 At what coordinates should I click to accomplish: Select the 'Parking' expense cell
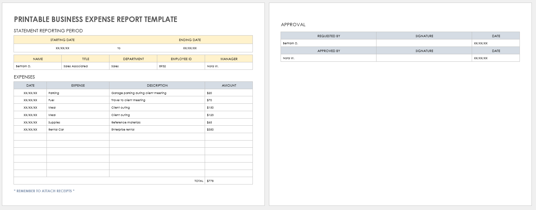pyautogui.click(x=78, y=93)
